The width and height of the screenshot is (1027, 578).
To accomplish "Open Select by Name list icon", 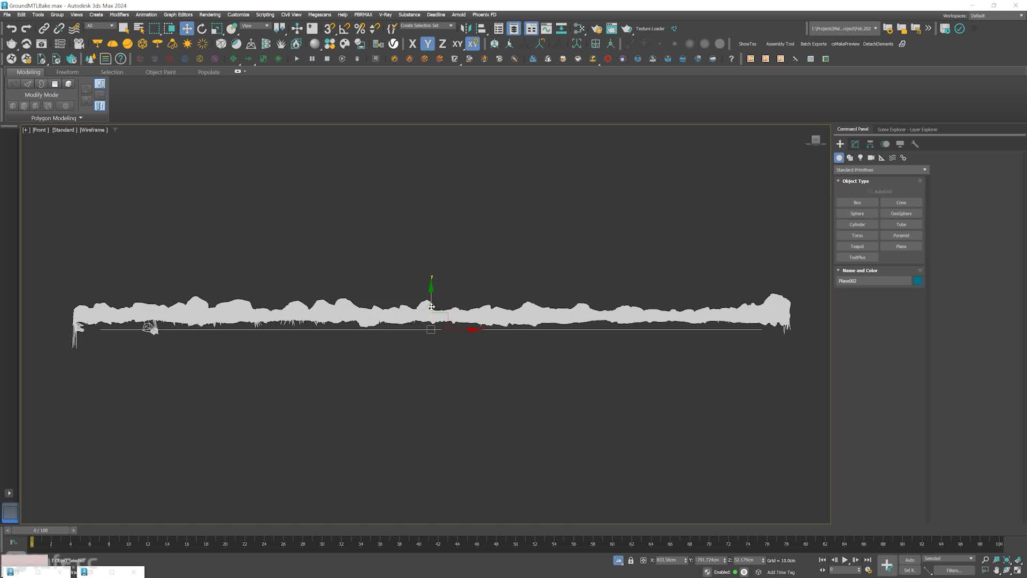I will pyautogui.click(x=139, y=28).
